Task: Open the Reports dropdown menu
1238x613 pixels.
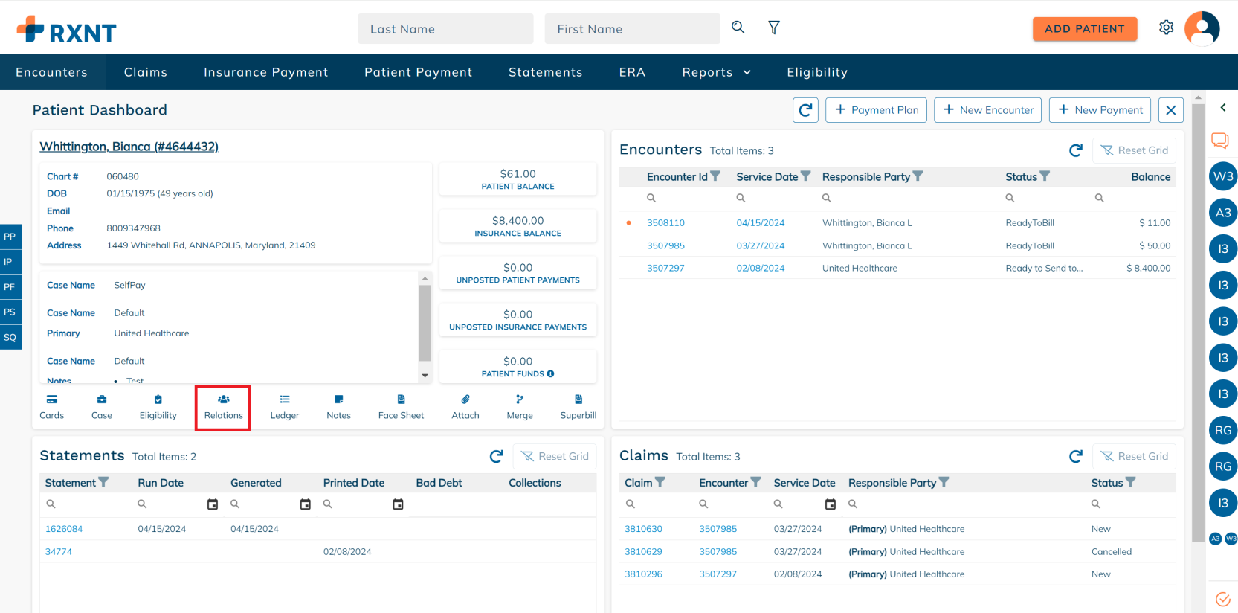Action: pos(716,72)
